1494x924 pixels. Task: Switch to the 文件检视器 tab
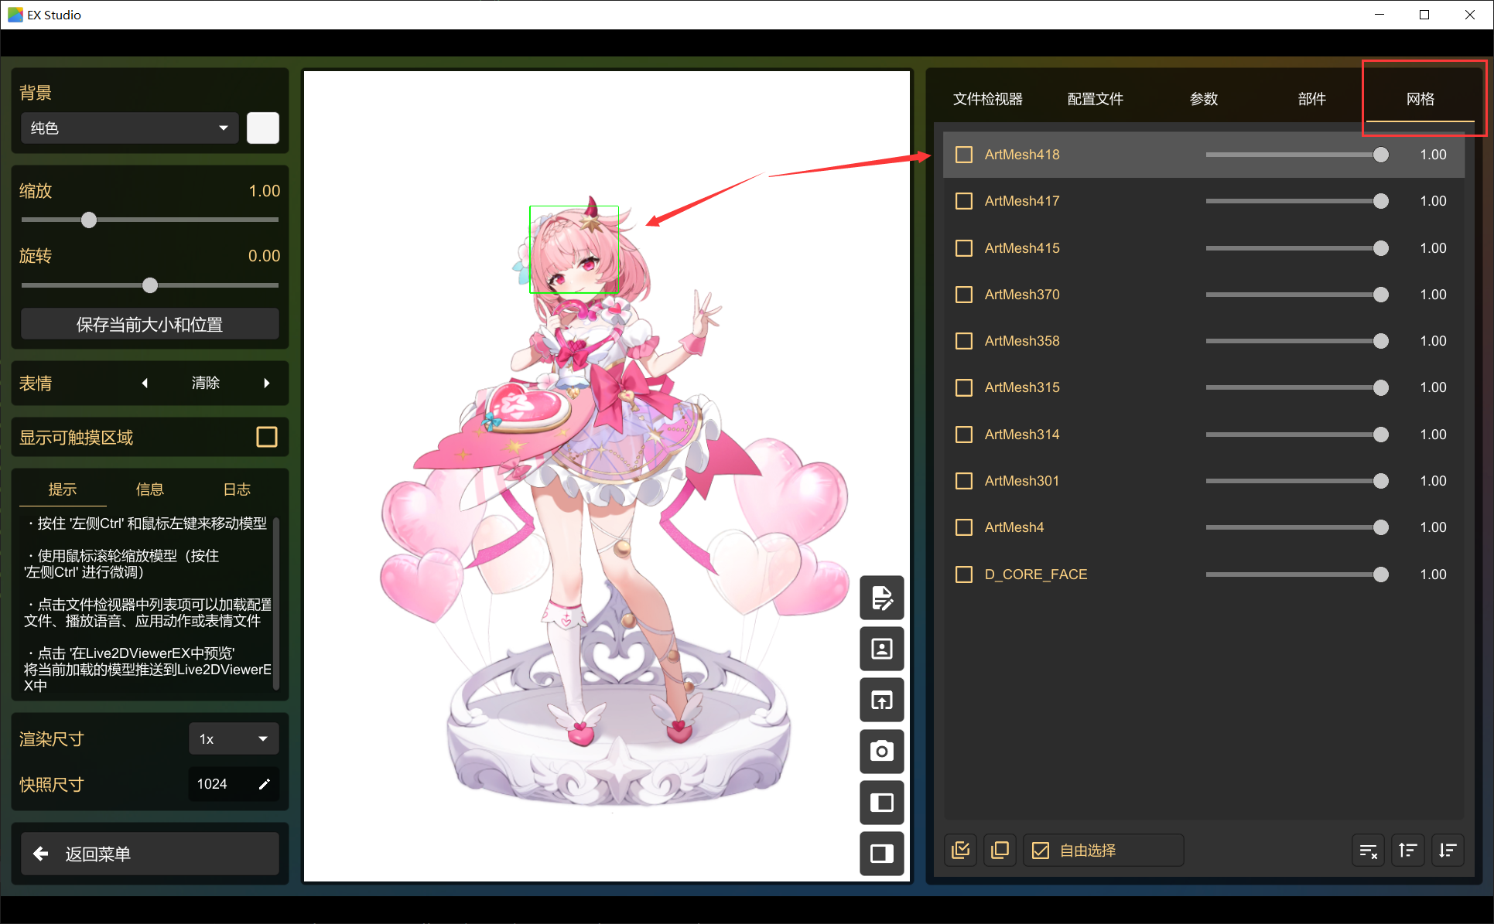[988, 99]
